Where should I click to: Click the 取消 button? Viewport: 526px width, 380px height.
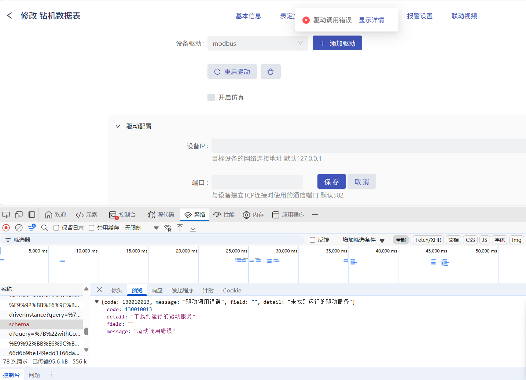point(362,182)
